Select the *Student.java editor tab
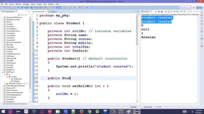 pyautogui.click(x=40, y=12)
